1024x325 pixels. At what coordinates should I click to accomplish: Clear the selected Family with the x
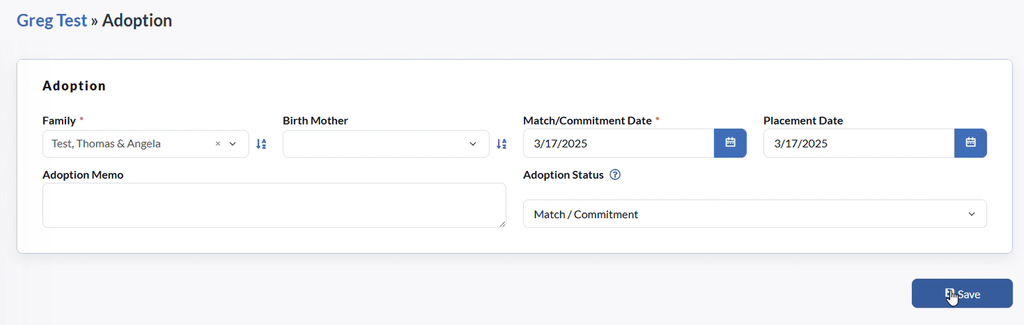(x=218, y=144)
